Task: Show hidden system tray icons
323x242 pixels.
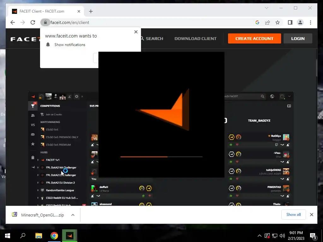Action: 260,236
